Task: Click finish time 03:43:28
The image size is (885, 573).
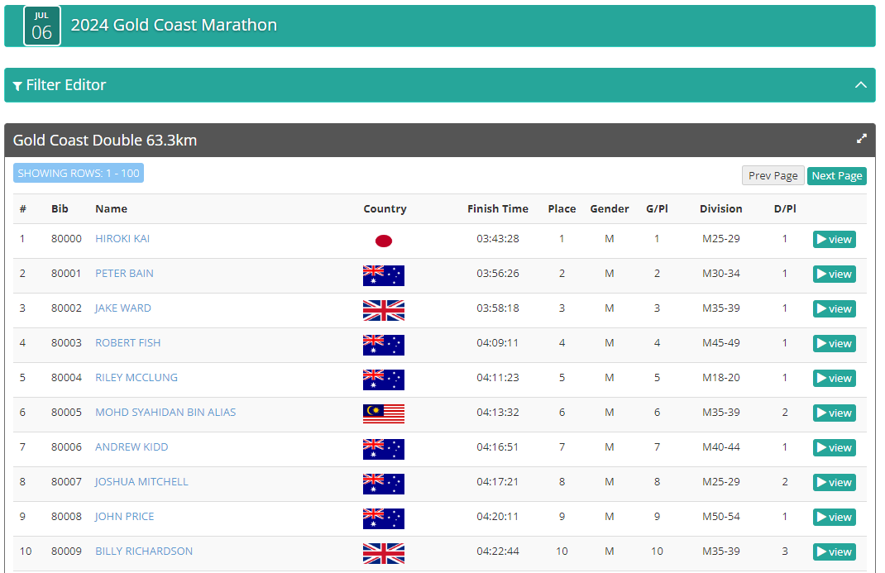Action: [498, 239]
